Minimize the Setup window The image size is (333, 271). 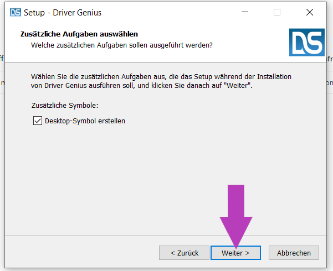coord(245,12)
